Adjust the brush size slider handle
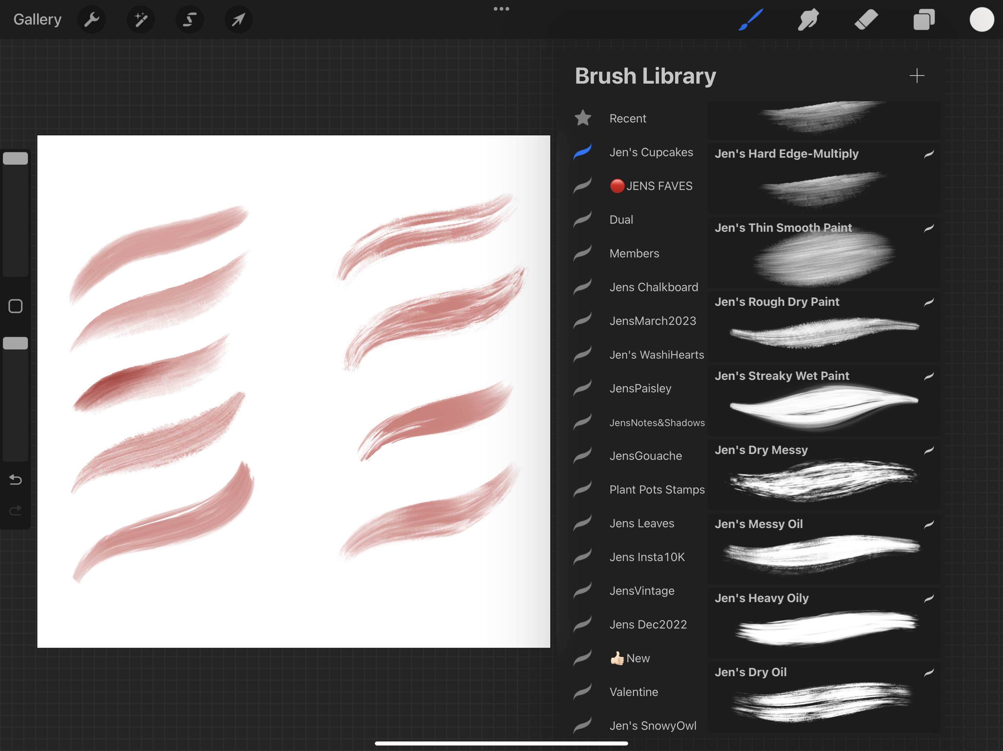Image resolution: width=1003 pixels, height=751 pixels. (15, 158)
